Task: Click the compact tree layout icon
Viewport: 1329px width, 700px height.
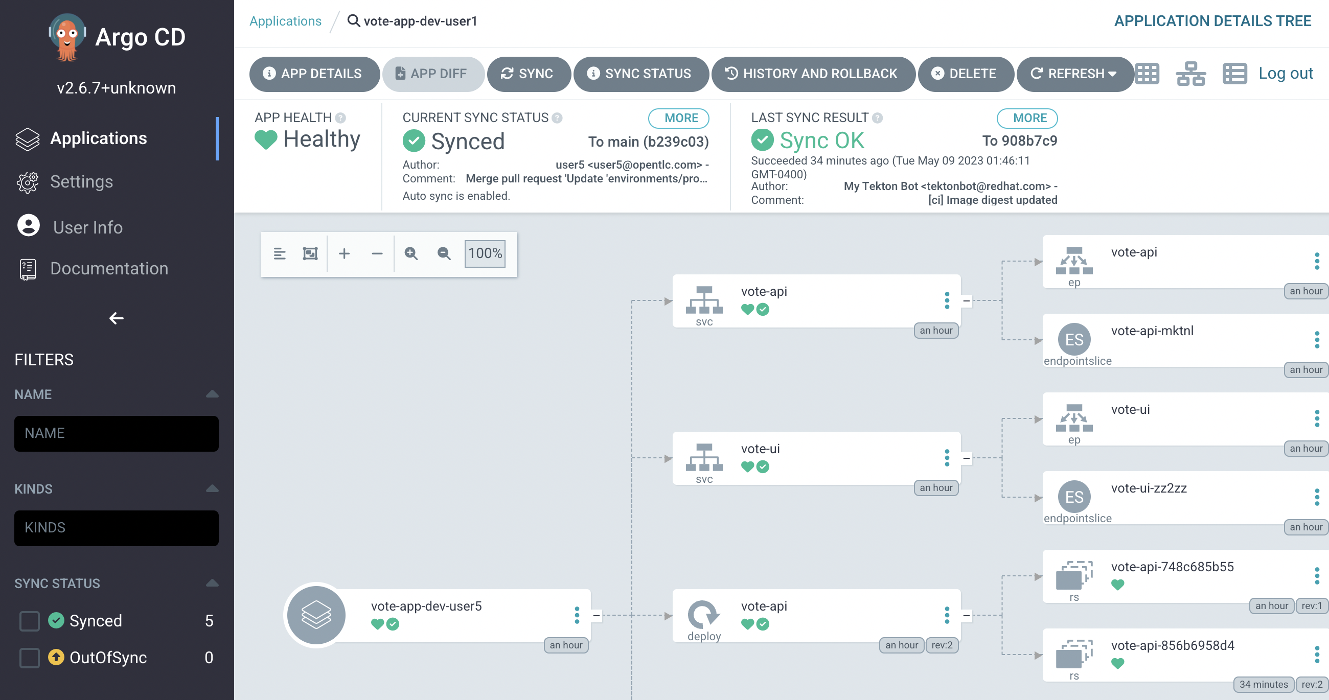Action: [280, 253]
